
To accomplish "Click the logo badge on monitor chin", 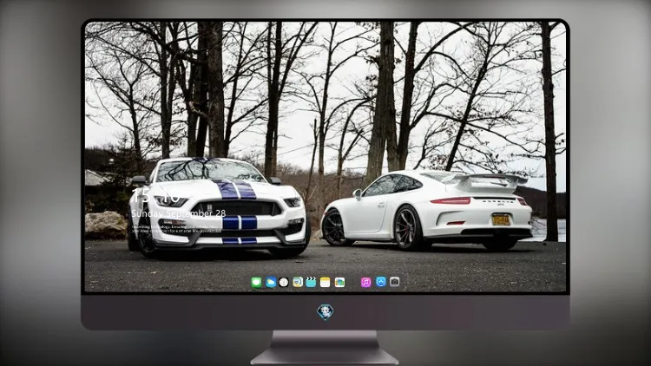I will point(325,312).
